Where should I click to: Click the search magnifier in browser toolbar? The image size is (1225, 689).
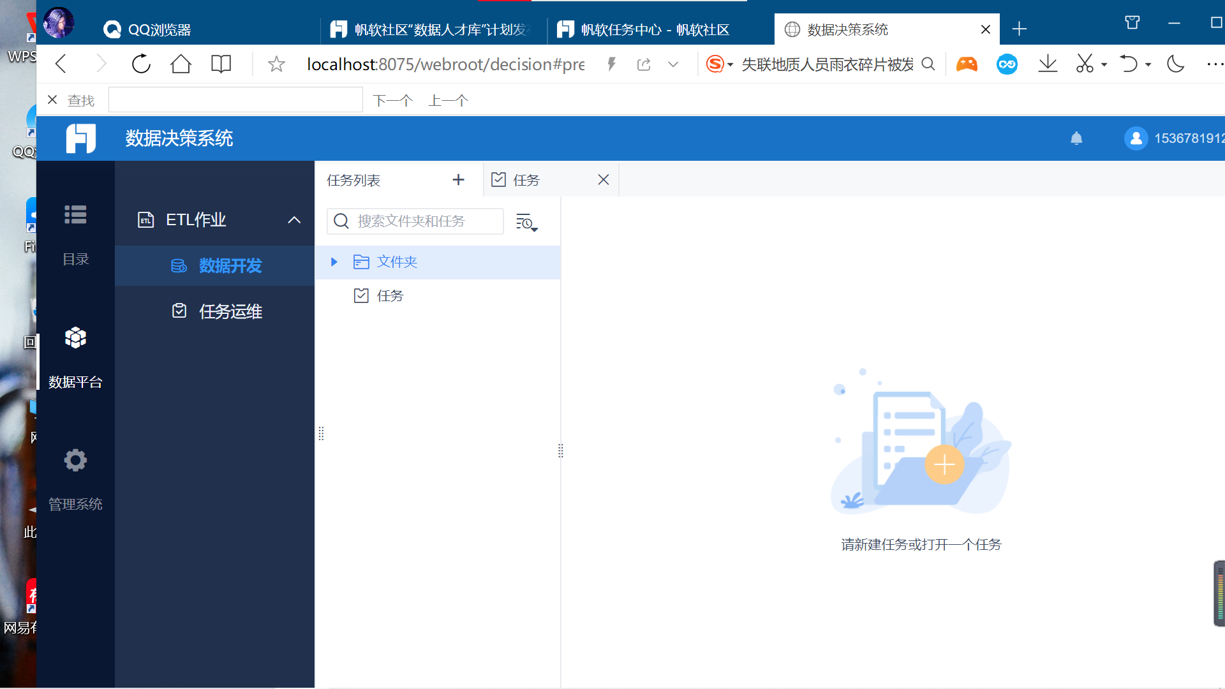928,64
